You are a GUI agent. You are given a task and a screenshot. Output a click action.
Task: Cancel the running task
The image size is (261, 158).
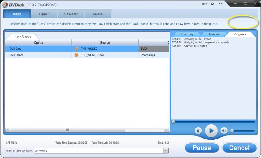239,148
